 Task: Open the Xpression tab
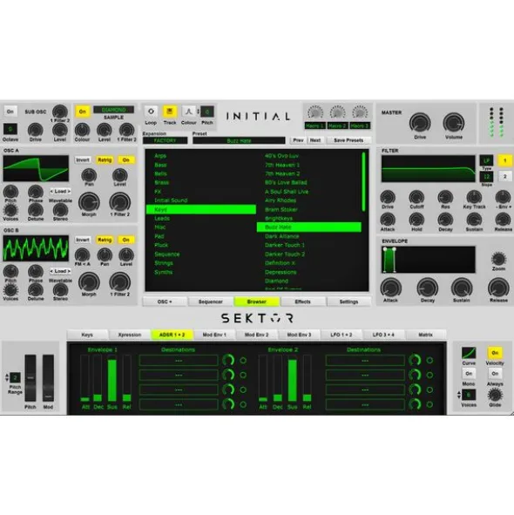[x=130, y=335]
